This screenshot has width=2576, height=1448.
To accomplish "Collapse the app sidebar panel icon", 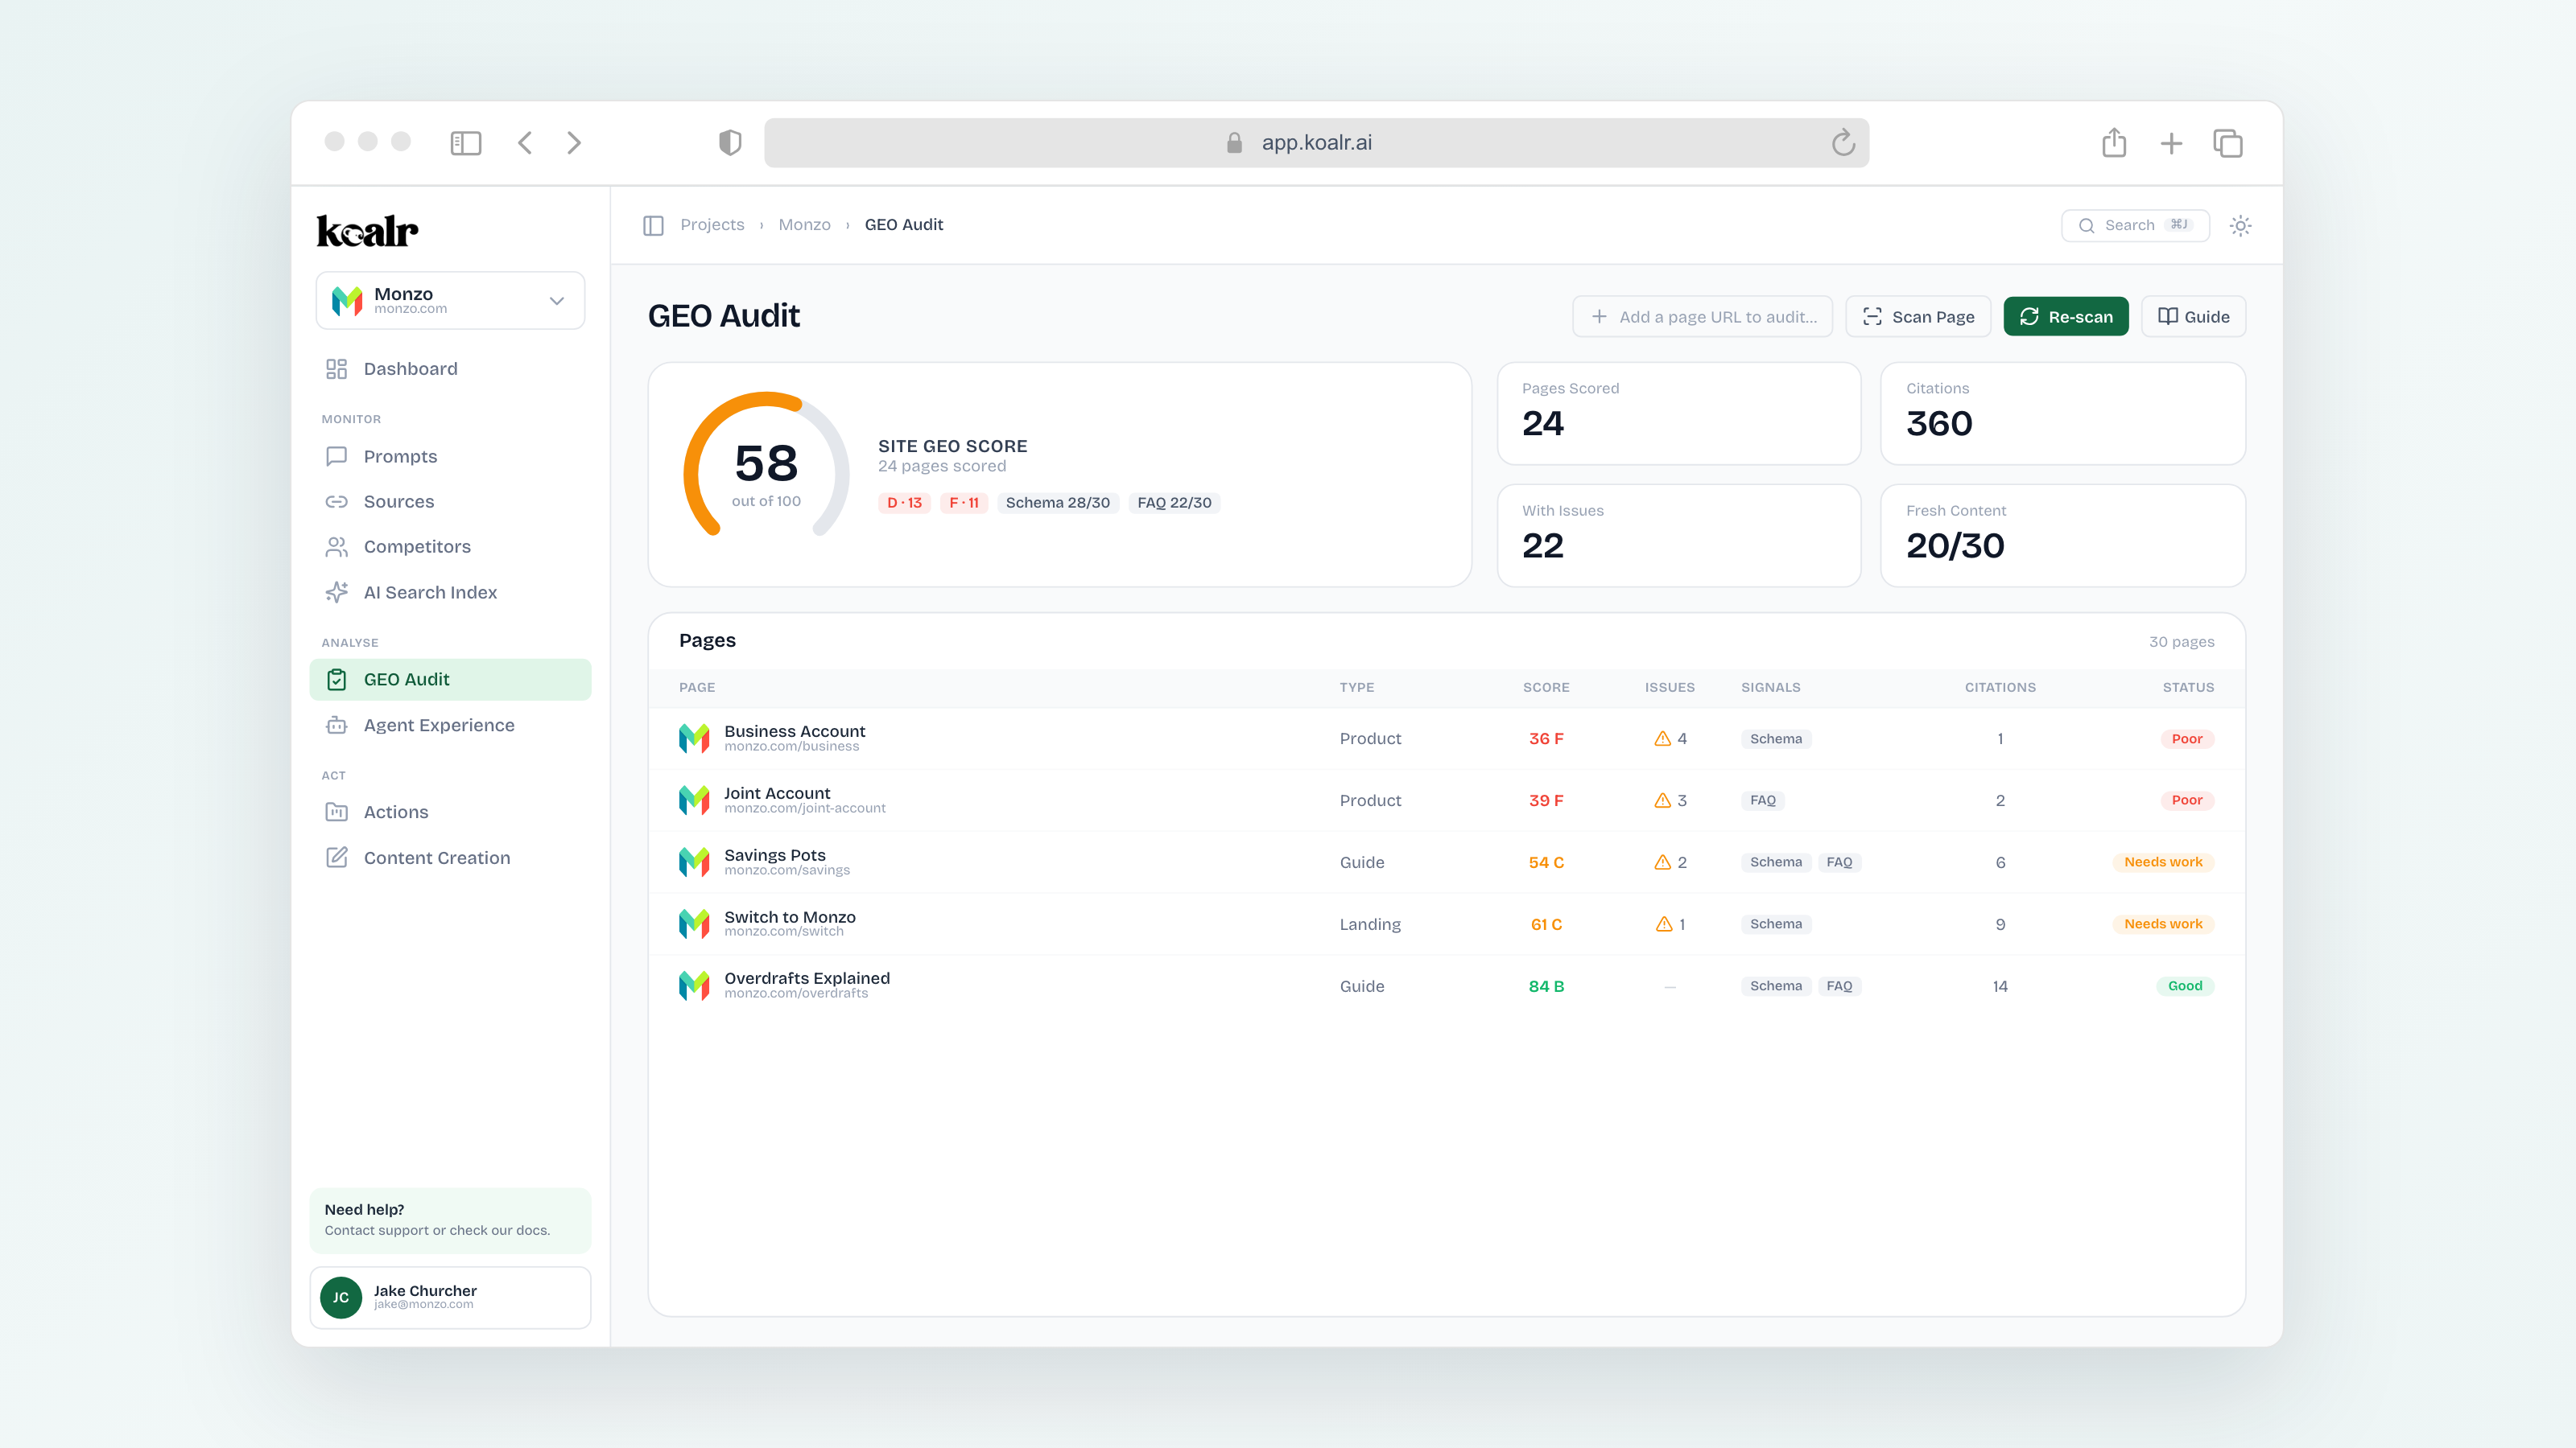I will pyautogui.click(x=653, y=225).
